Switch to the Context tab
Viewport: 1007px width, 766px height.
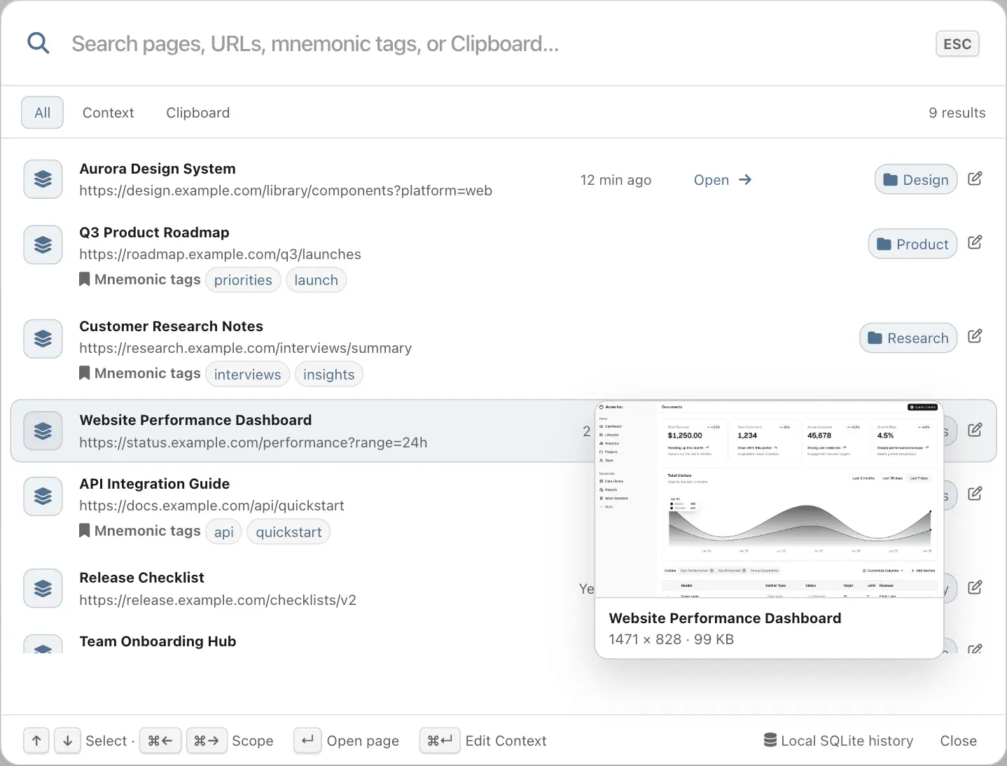coord(108,113)
